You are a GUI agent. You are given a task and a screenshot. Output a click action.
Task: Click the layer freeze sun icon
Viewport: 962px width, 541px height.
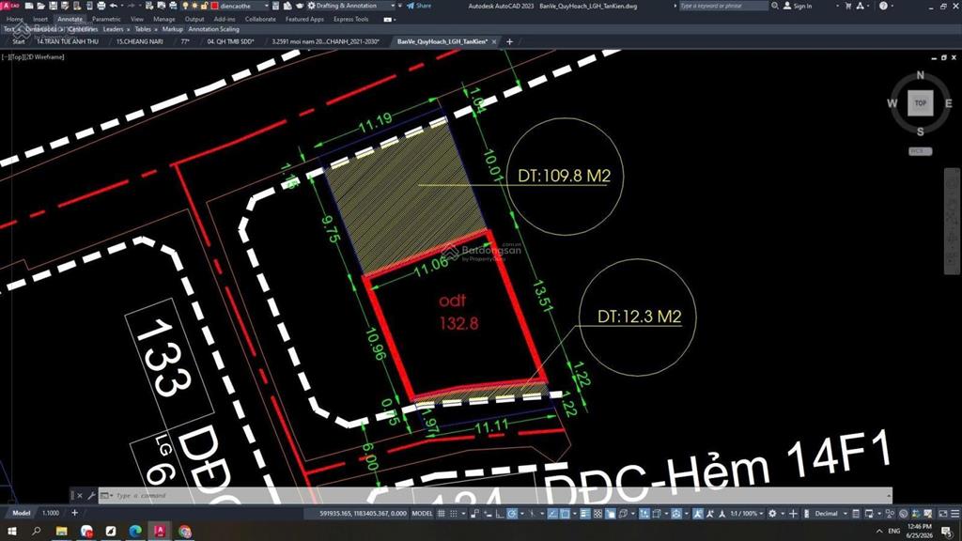point(194,6)
